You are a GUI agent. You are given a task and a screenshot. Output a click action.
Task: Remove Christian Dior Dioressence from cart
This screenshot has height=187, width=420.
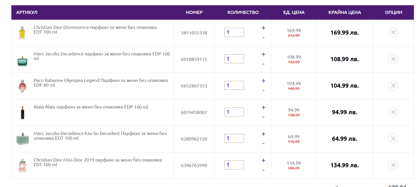pos(393,33)
